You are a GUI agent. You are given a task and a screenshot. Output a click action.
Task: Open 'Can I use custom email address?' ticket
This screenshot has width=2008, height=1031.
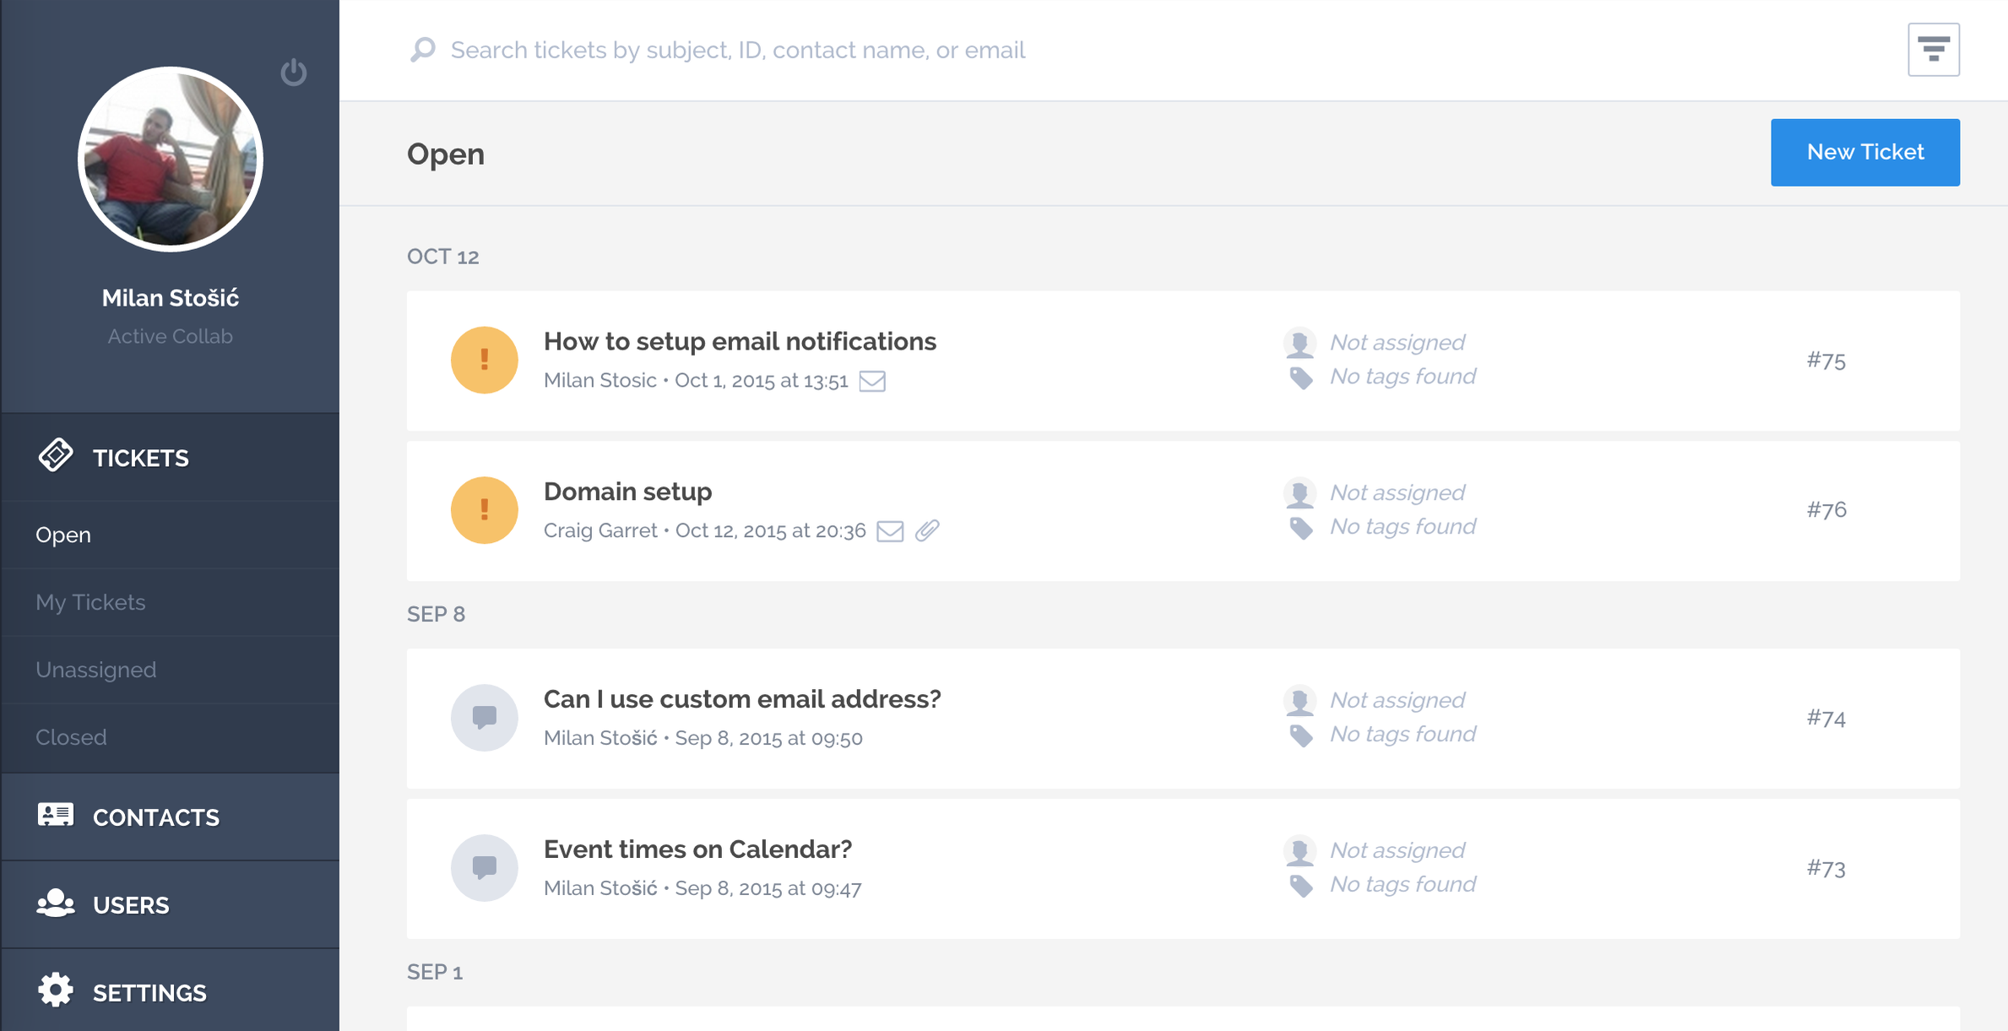pyautogui.click(x=741, y=699)
